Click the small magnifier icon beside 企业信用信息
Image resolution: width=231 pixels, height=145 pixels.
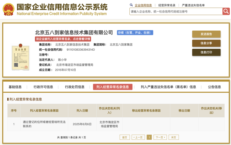click(131, 5)
